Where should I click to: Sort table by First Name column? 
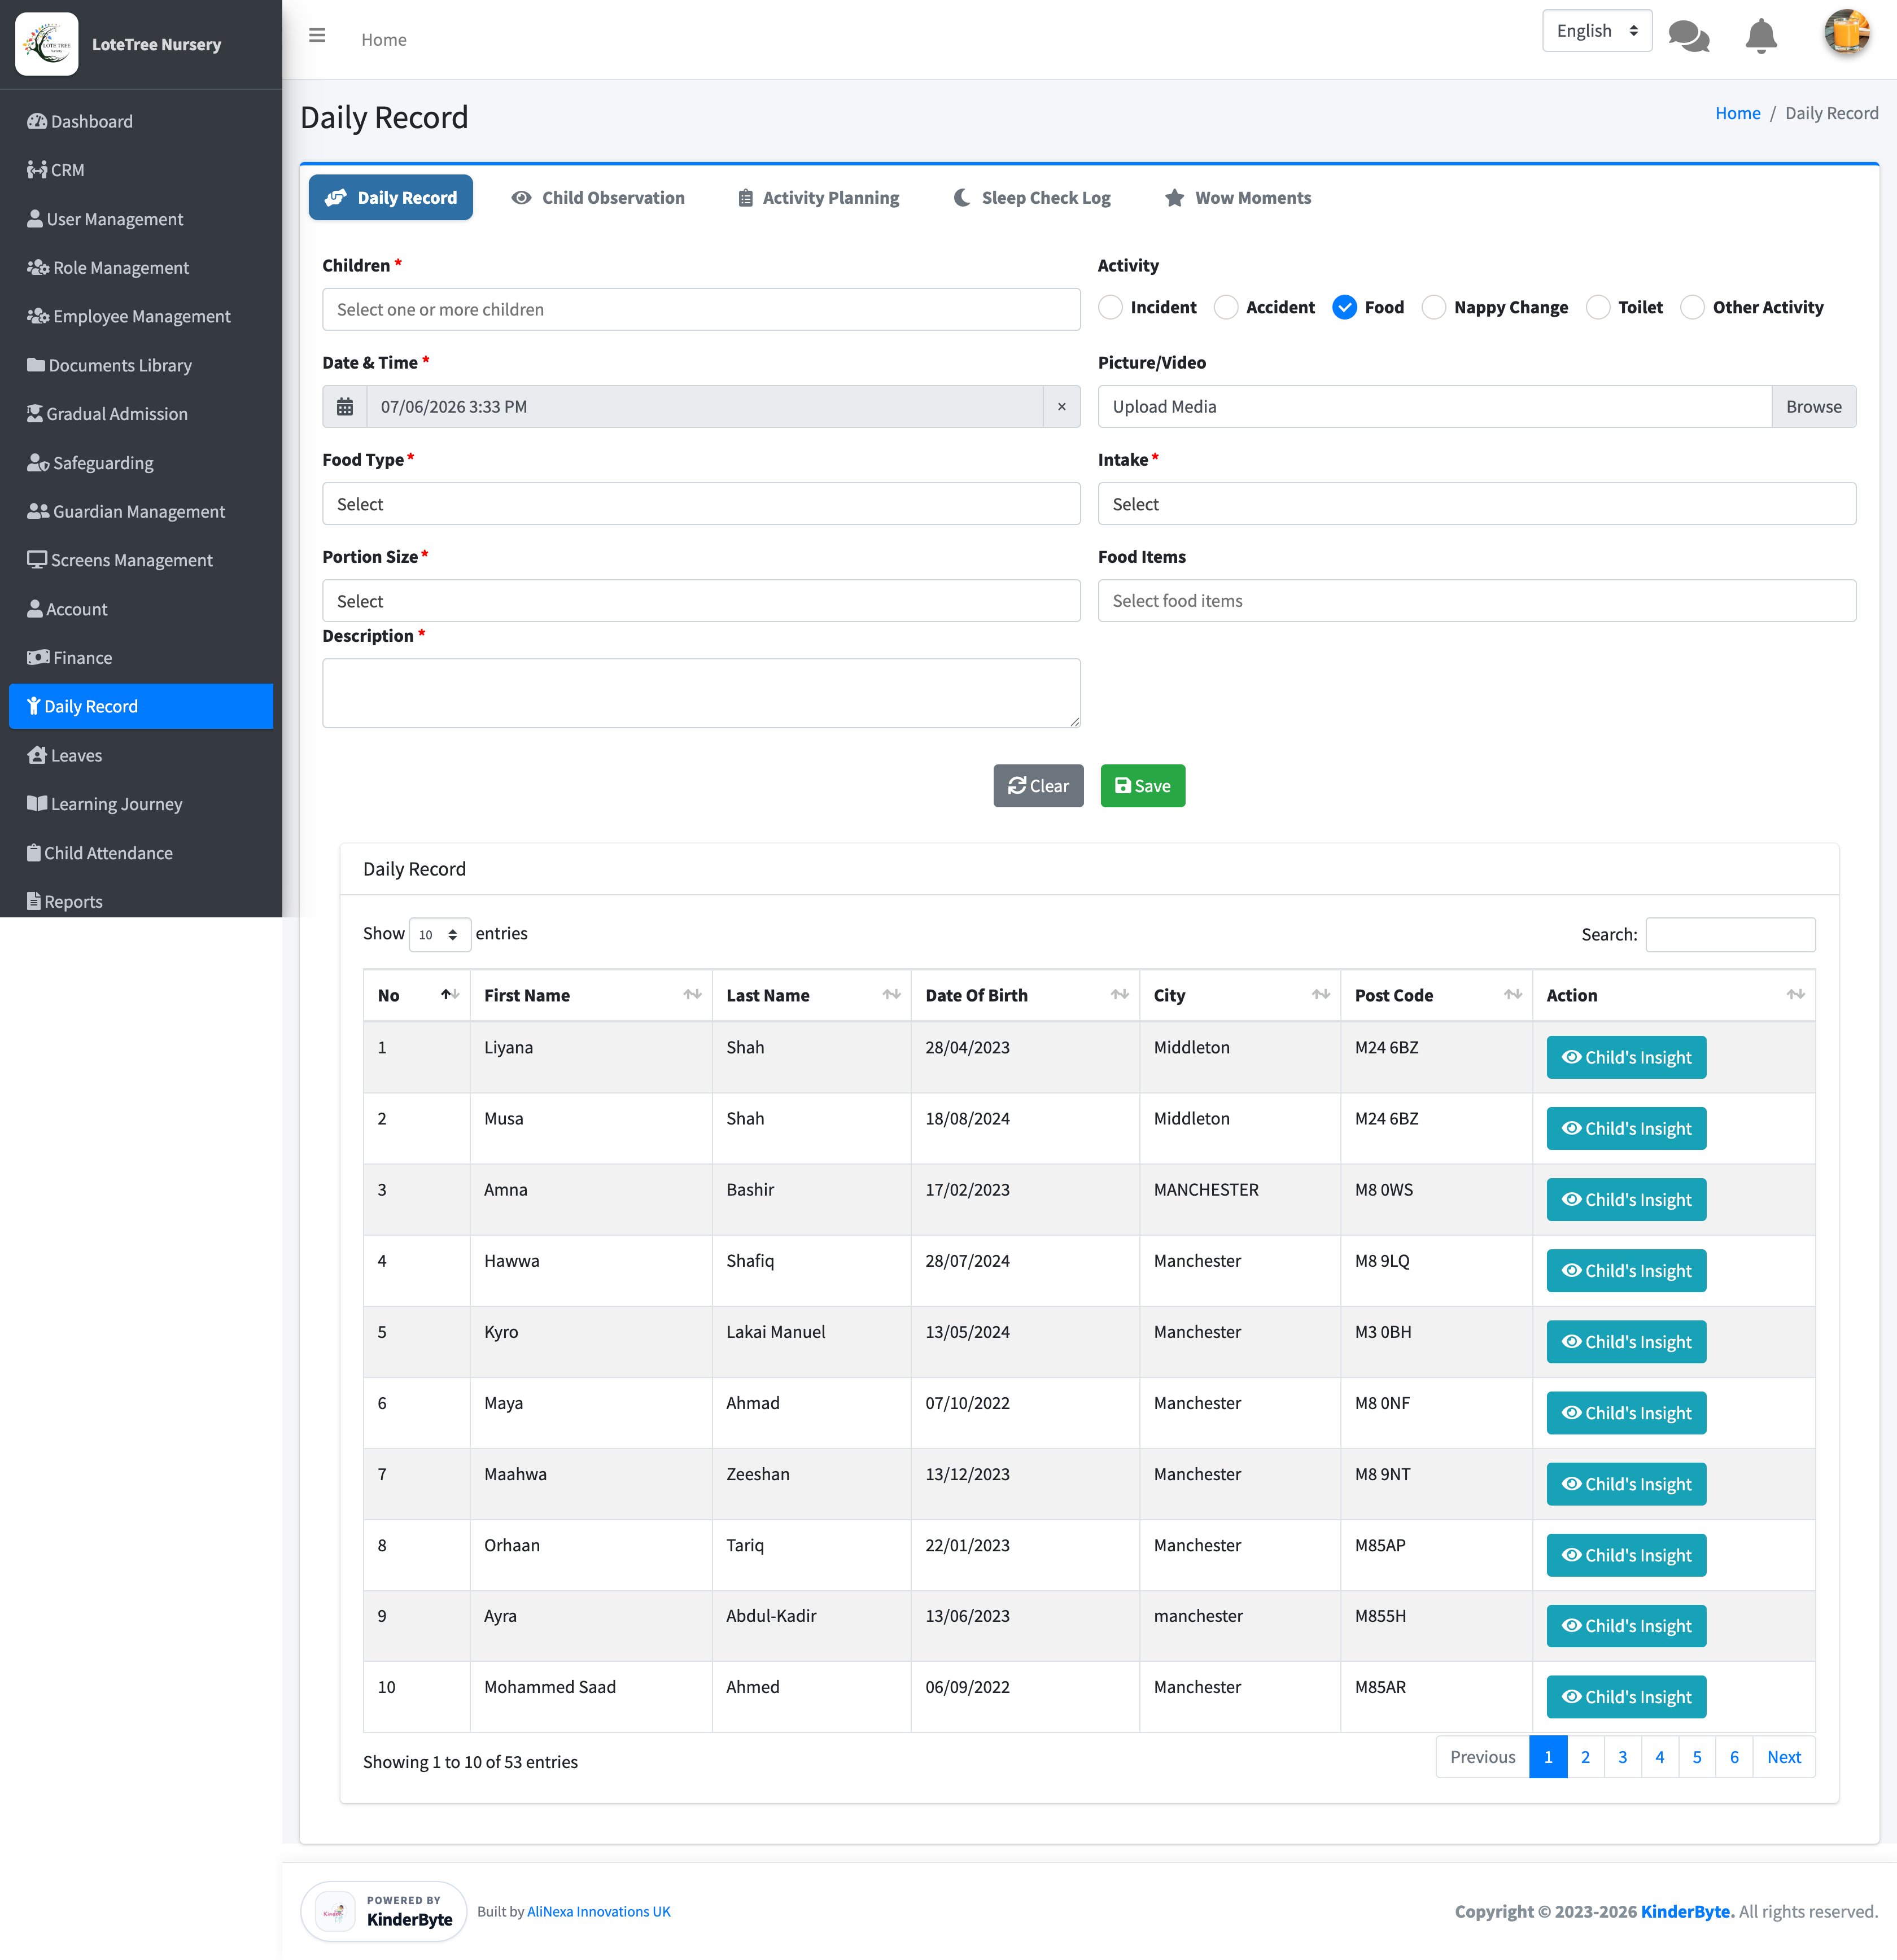[591, 995]
